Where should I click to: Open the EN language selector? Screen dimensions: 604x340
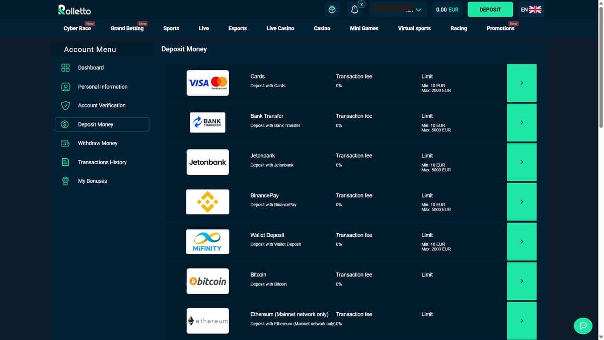coord(531,10)
